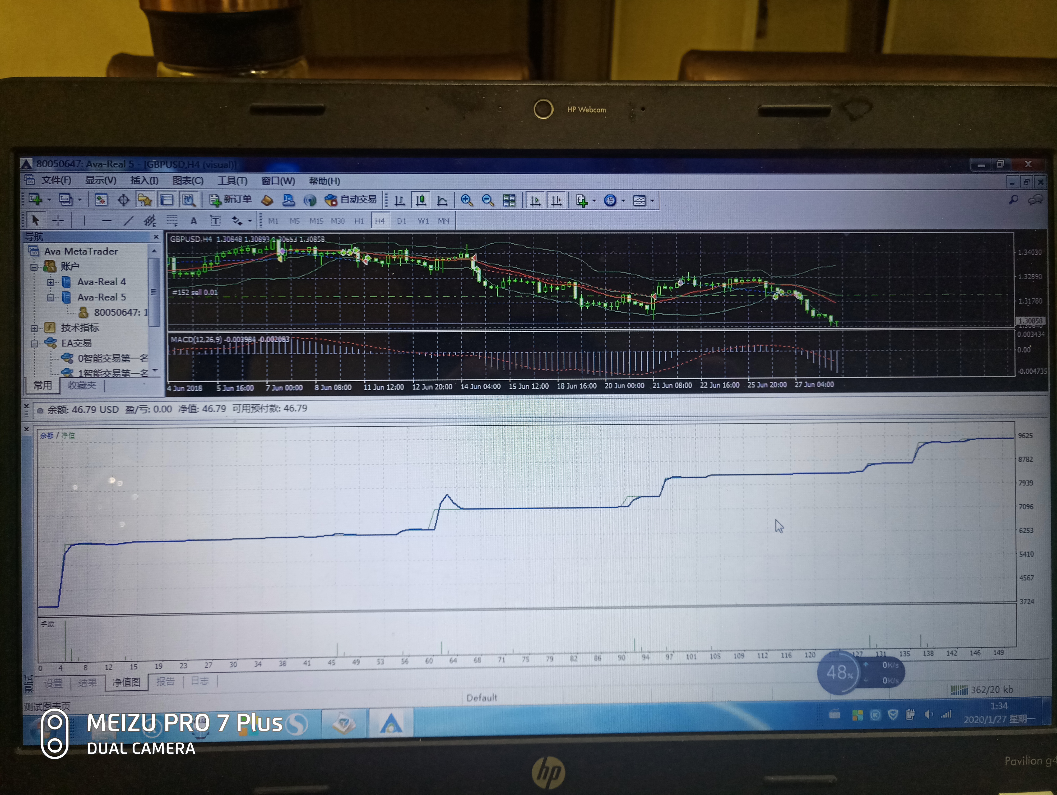1057x795 pixels.
Task: Expand the 技术指标 tree node
Action: (34, 328)
